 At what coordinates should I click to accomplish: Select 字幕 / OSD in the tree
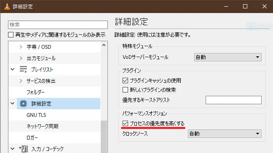[x=39, y=47]
